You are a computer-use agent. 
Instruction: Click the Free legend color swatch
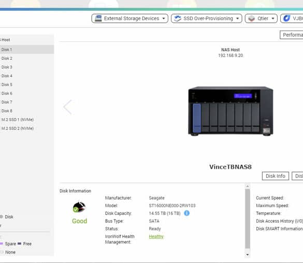19,244
